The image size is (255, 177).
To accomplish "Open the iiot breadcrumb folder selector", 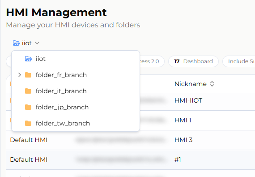I will coord(26,43).
